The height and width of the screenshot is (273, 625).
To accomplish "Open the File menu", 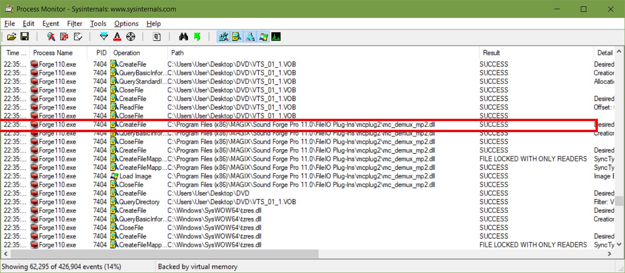I will [9, 23].
